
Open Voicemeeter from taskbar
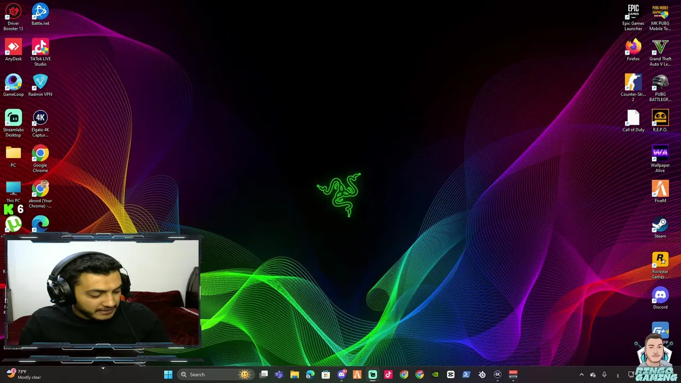513,374
